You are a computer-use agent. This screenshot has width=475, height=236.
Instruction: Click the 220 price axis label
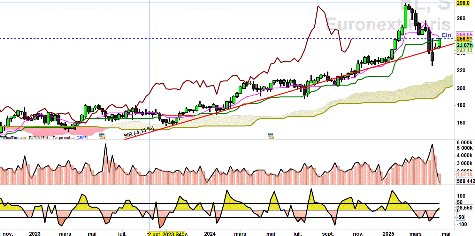pos(461,71)
